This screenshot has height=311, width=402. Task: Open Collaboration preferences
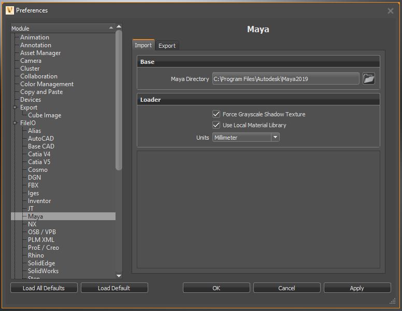[x=39, y=76]
